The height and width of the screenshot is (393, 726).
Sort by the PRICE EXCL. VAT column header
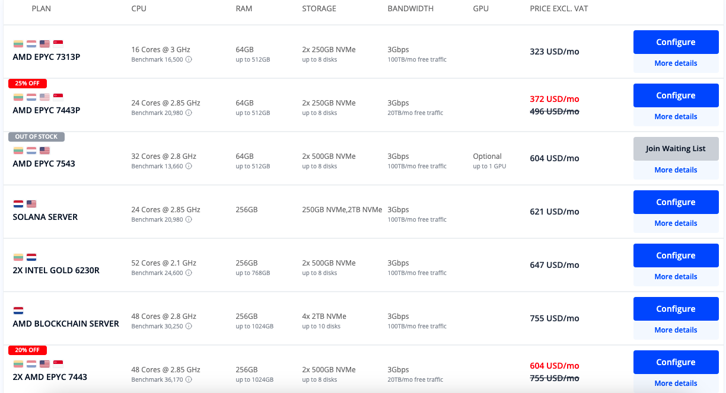[559, 8]
